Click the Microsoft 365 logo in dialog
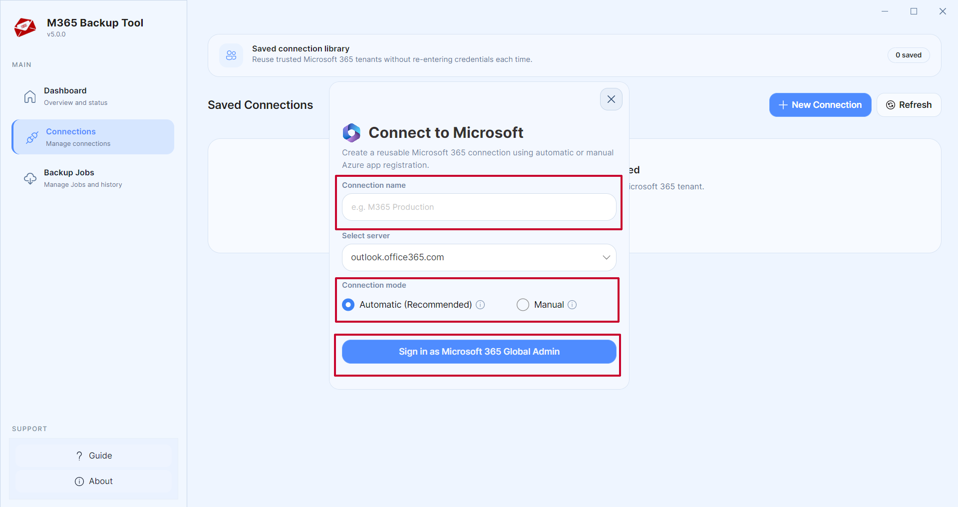 tap(351, 133)
